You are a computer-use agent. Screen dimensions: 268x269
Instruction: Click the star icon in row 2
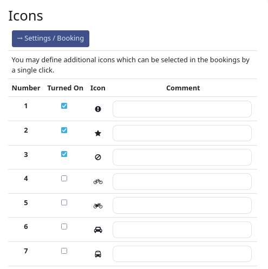98,133
